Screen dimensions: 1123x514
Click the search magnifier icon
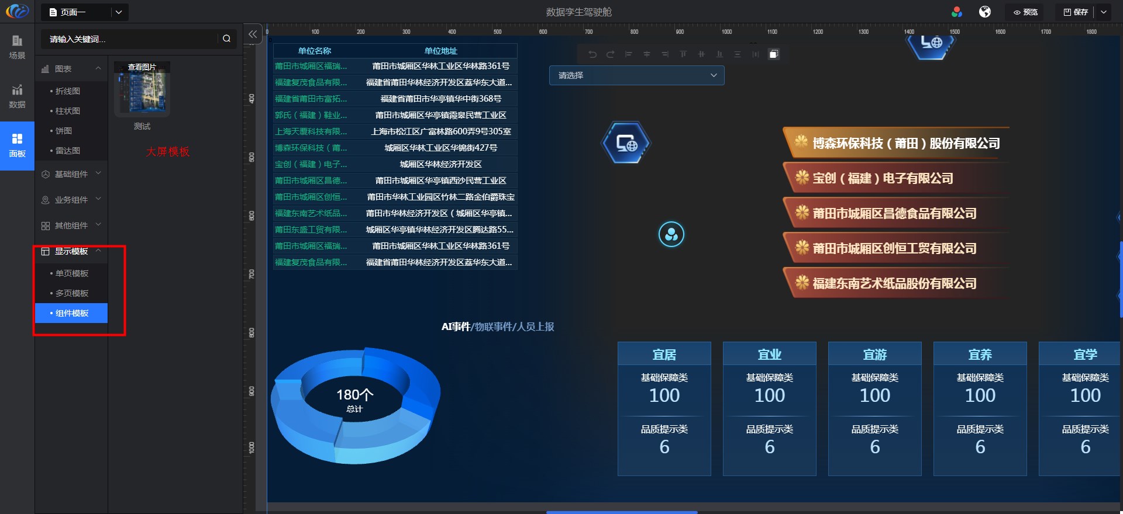(226, 39)
